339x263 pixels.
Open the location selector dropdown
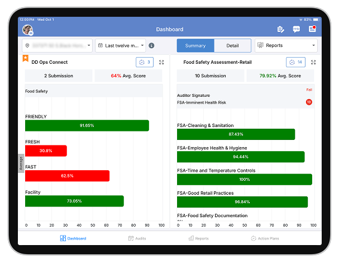(x=58, y=45)
